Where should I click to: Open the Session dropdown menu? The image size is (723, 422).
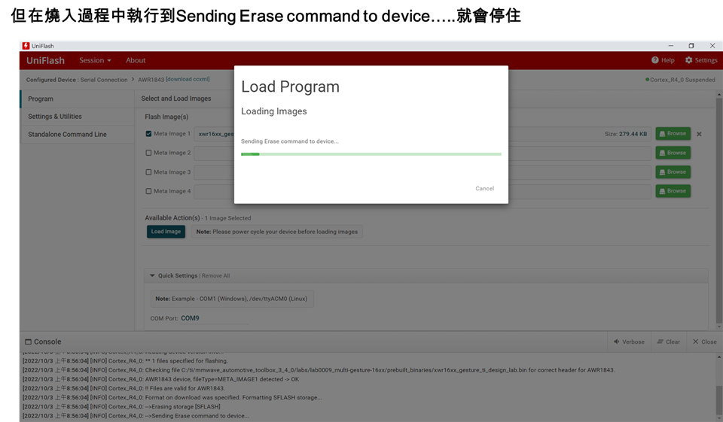(95, 60)
